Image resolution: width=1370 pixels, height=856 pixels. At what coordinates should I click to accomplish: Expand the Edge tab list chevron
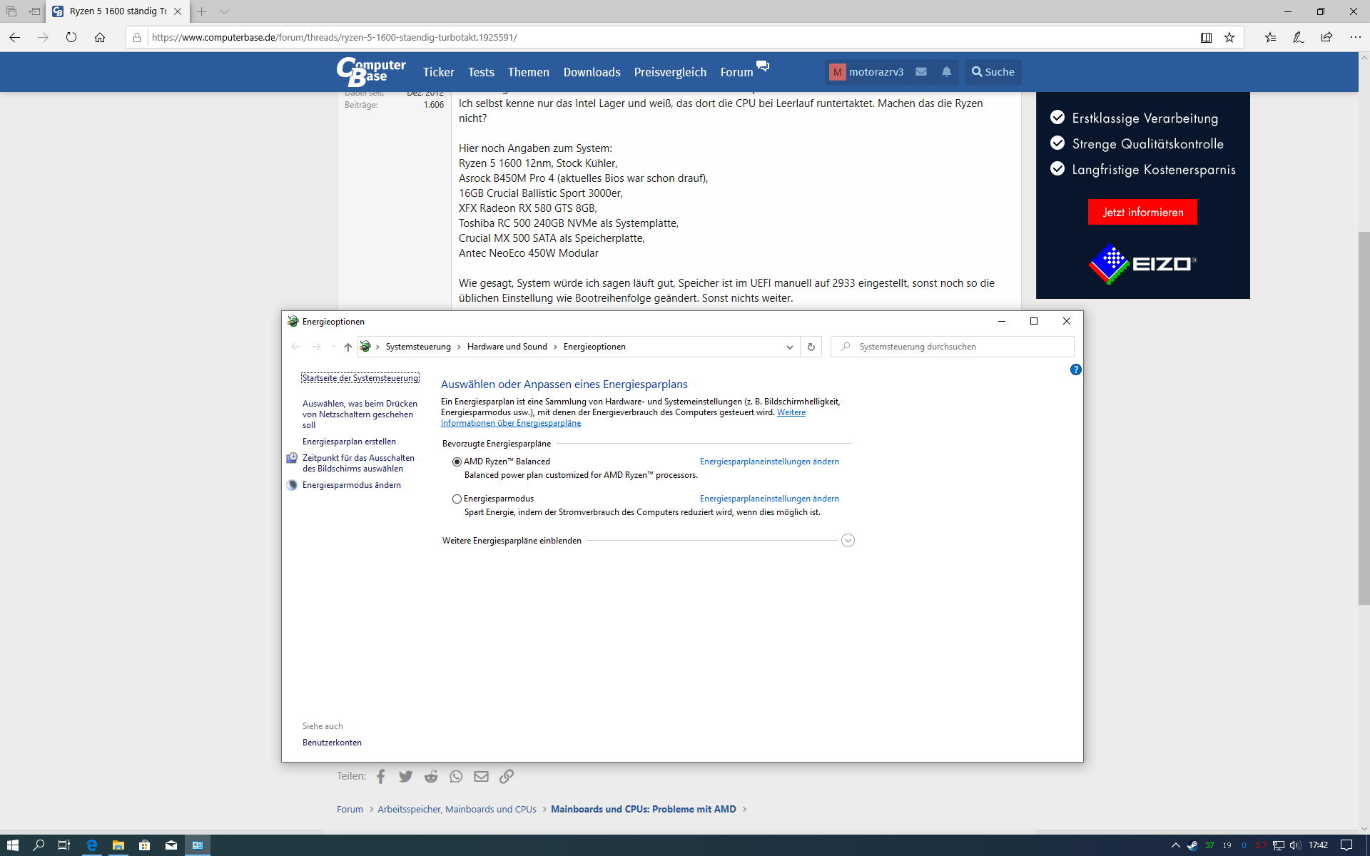pyautogui.click(x=224, y=11)
